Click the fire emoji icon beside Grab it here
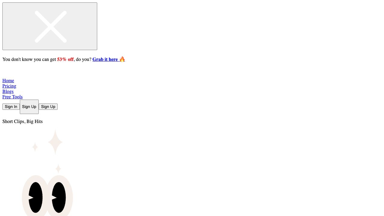This screenshot has height=216, width=384. click(122, 59)
